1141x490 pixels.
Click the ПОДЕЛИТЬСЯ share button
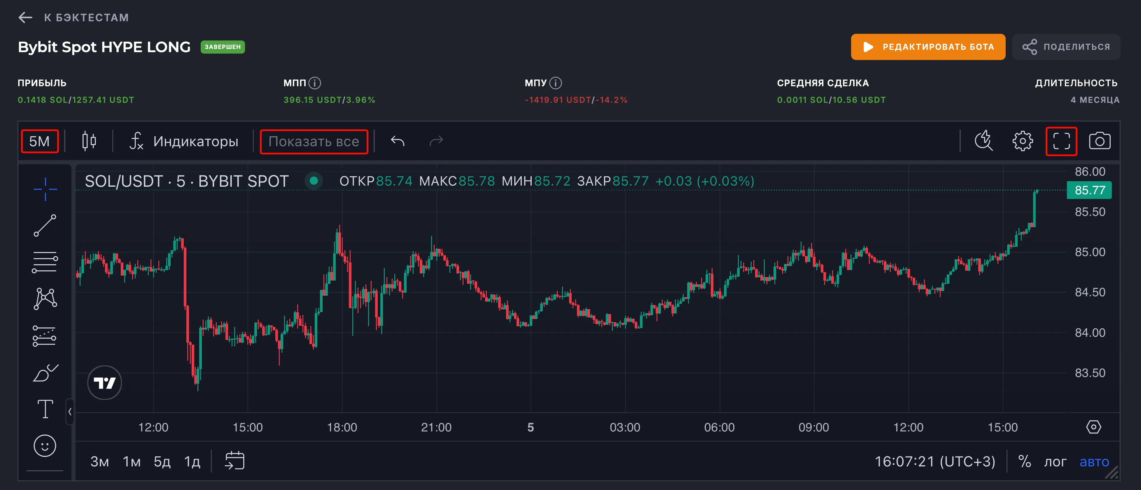click(1066, 47)
